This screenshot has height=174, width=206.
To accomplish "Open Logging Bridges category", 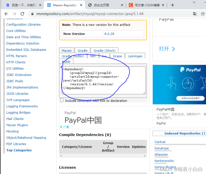I will coord(18,113).
